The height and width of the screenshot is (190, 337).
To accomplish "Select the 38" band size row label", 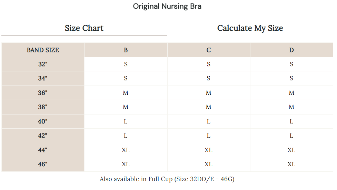I will 43,107.
